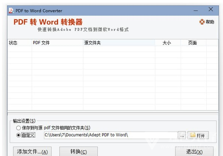The height and width of the screenshot is (156, 223).
Task: Sort by the 源文件夹 column header
Action: [x=119, y=43]
